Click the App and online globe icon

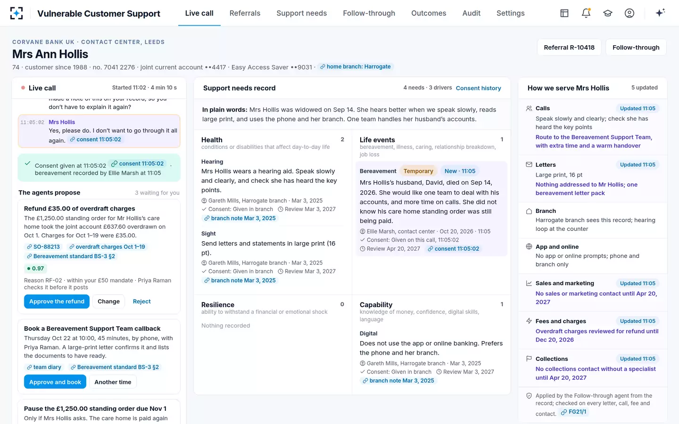(529, 246)
